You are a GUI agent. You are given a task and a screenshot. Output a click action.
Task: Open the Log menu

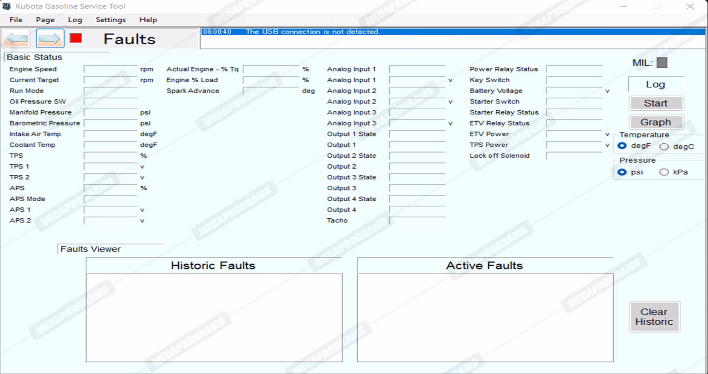75,20
